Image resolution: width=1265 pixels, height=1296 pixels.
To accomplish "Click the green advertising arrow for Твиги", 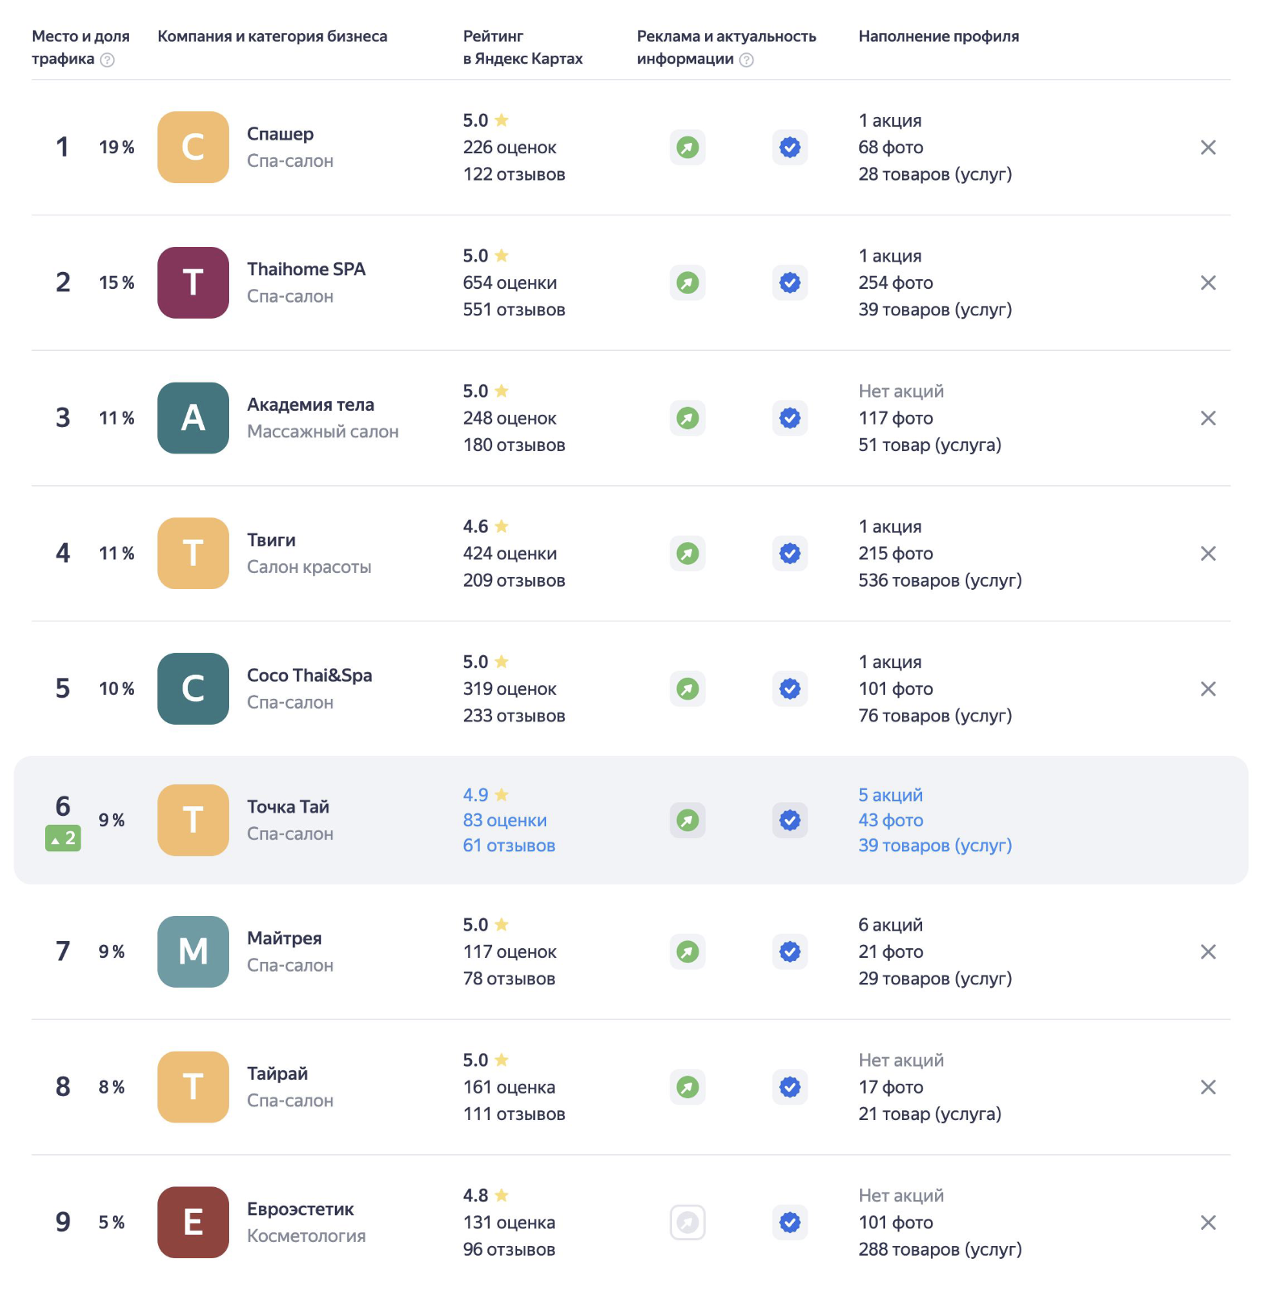I will pyautogui.click(x=687, y=554).
